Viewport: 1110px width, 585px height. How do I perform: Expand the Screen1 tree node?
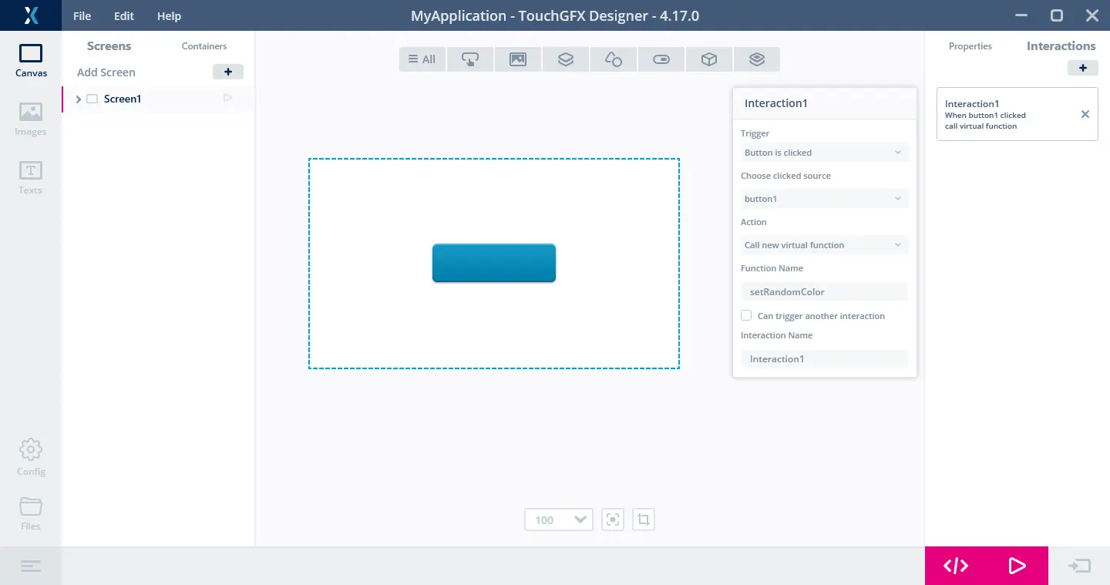79,99
